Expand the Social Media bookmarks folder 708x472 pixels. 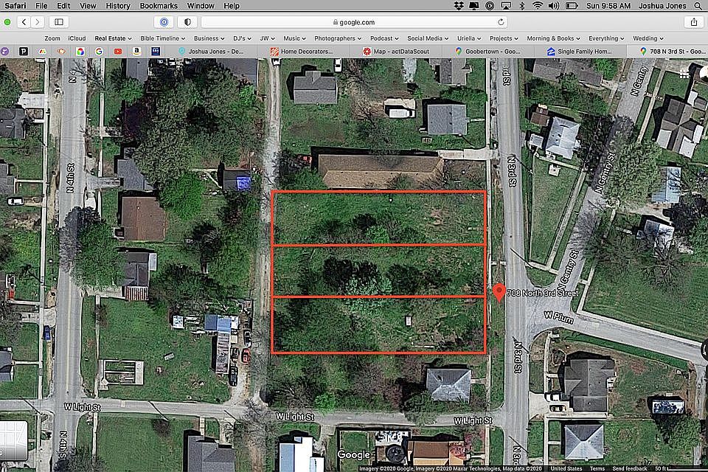(x=428, y=38)
